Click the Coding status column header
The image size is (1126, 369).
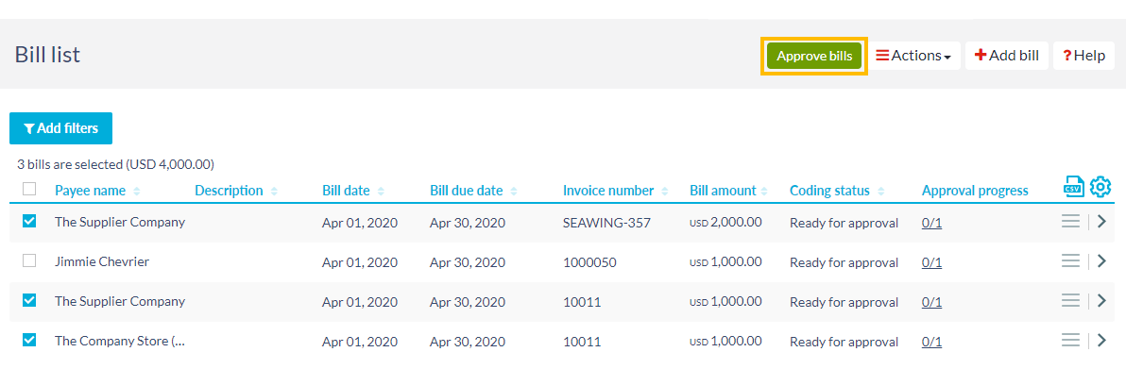[x=829, y=191]
